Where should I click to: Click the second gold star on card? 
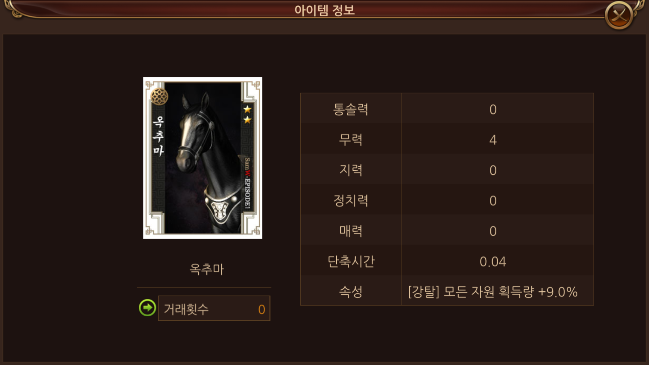pos(247,120)
